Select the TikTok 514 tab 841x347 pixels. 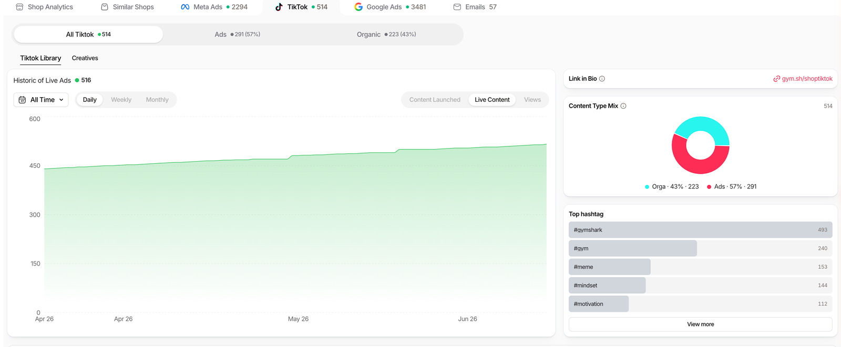click(301, 7)
